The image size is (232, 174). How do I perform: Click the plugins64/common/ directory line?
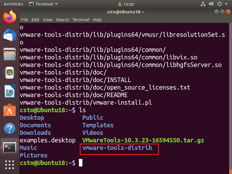pyautogui.click(x=93, y=50)
